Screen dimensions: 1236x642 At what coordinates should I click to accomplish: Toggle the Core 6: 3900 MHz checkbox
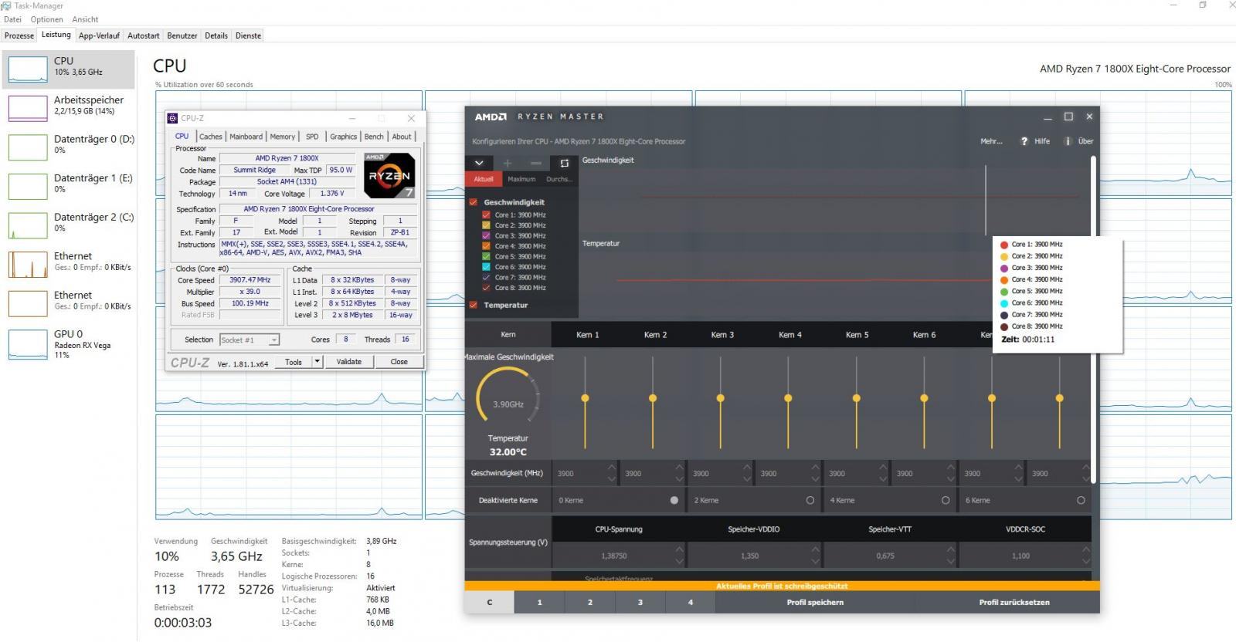click(x=487, y=267)
